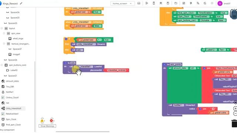
Task: Select Spacer27 in component tree
Action: coord(17,49)
